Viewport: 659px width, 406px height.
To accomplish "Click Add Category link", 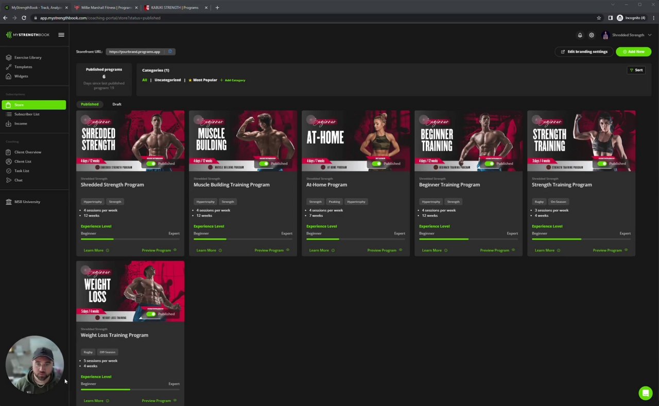I will [x=233, y=80].
